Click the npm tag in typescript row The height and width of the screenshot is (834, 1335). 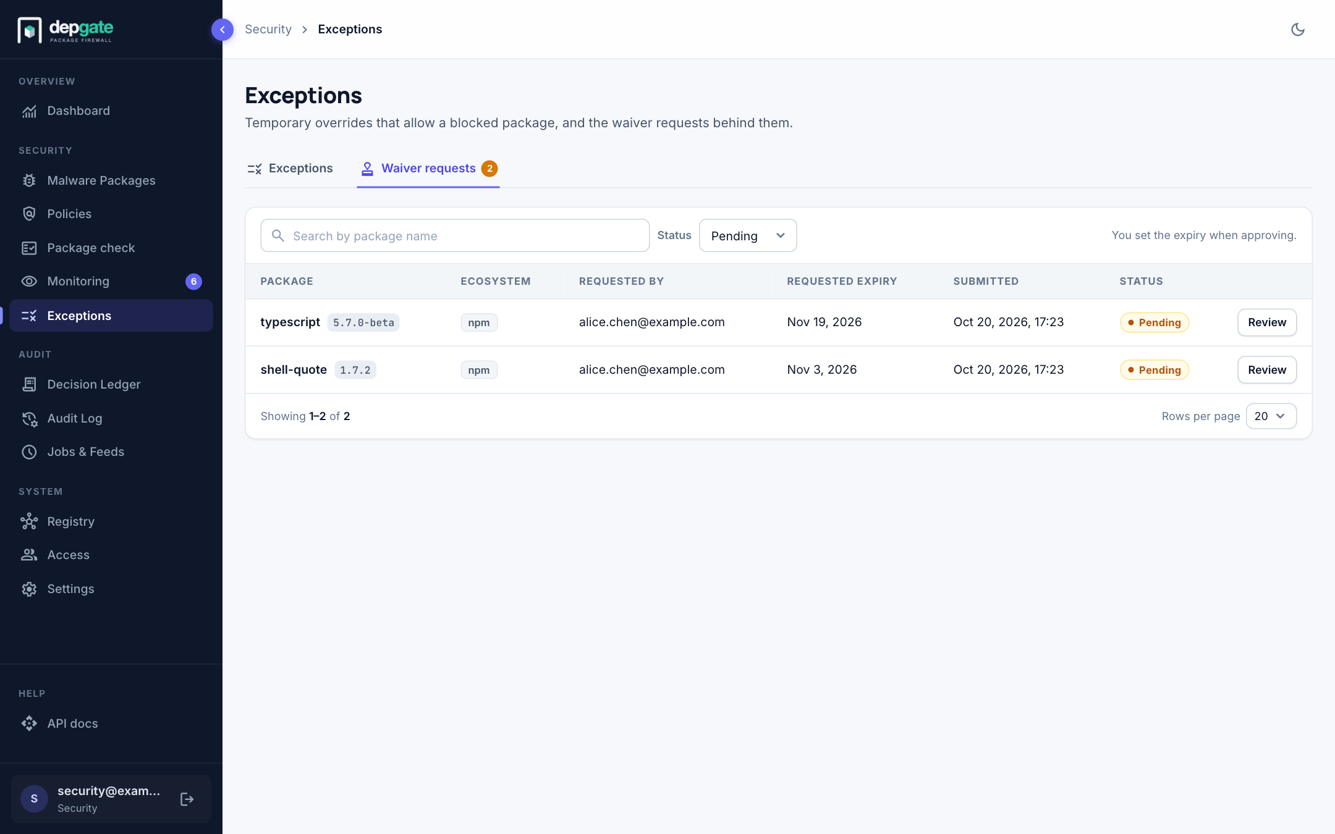coord(479,322)
